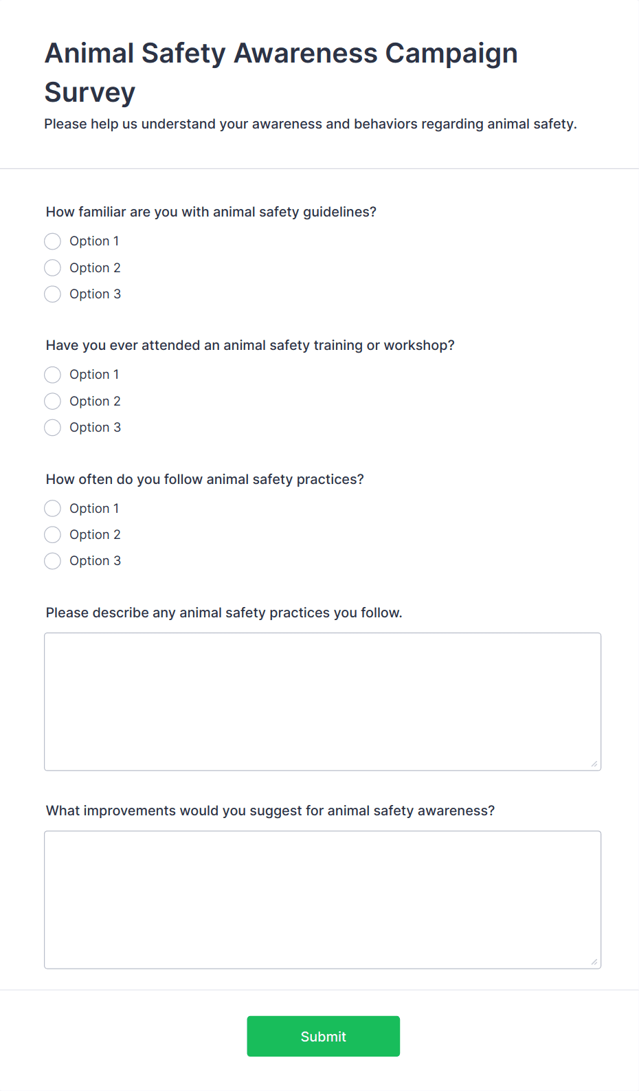Choose Option 1 for attended safety training question
Image resolution: width=639 pixels, height=1091 pixels.
tap(52, 375)
